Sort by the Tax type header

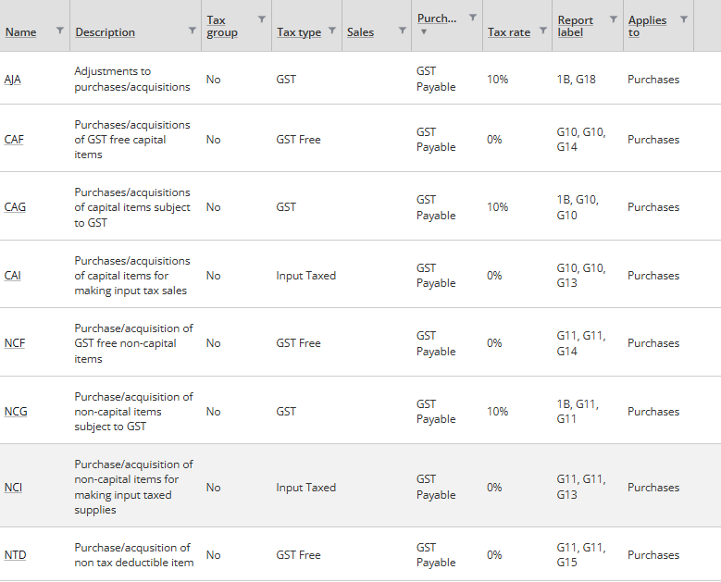(298, 32)
